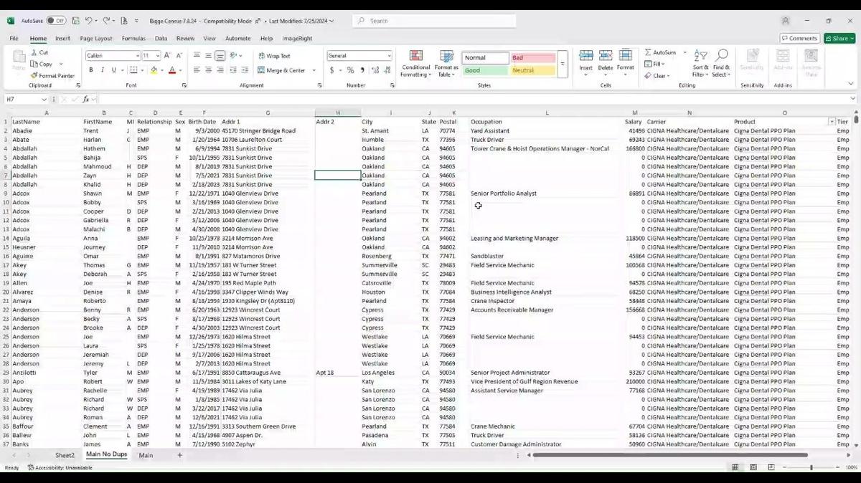The width and height of the screenshot is (861, 483).
Task: Open the Format as Table gallery
Action: (446, 64)
